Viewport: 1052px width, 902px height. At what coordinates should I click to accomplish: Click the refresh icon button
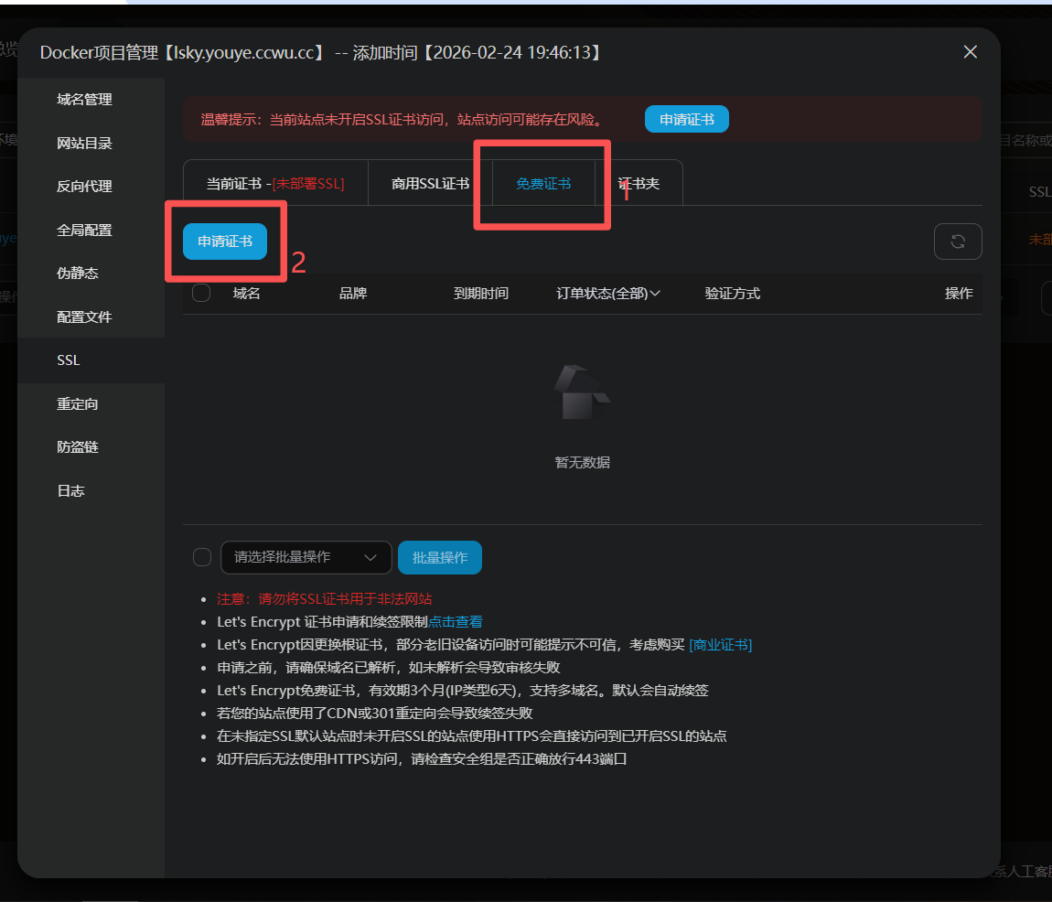pyautogui.click(x=958, y=242)
